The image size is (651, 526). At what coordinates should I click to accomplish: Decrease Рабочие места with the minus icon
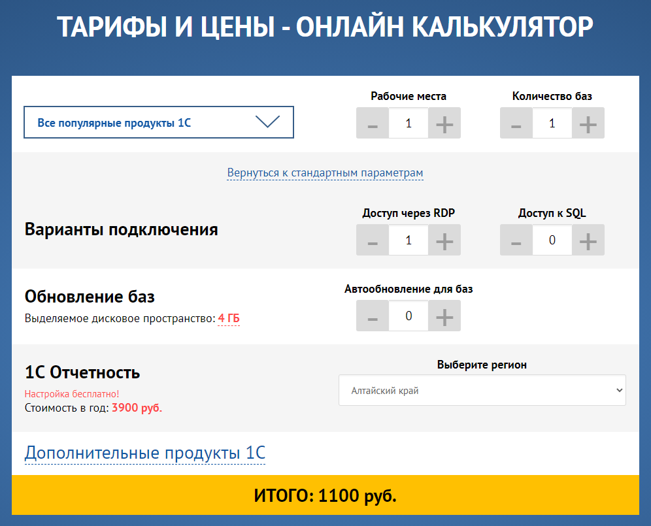(373, 123)
